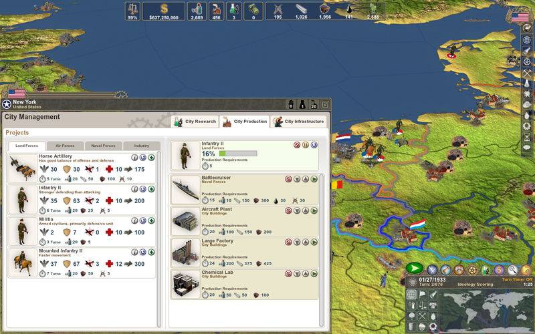Screen dimensions: 535x334
Task: Click the Infantry II 16% progress bar
Action: tap(238, 154)
